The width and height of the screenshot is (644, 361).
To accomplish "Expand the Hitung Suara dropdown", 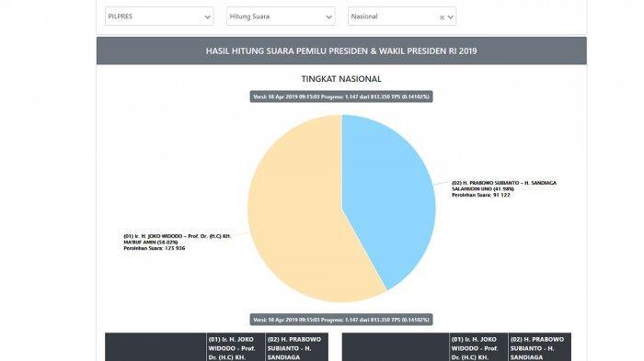I will pyautogui.click(x=281, y=17).
